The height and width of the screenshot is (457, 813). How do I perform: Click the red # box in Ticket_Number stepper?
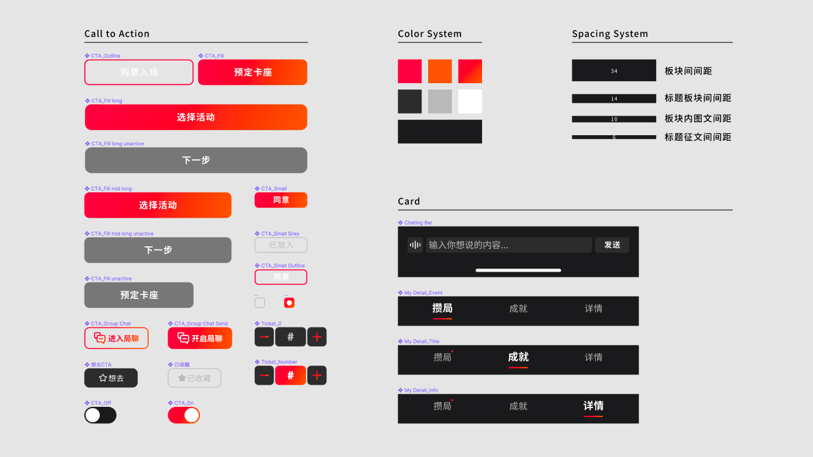pyautogui.click(x=290, y=376)
